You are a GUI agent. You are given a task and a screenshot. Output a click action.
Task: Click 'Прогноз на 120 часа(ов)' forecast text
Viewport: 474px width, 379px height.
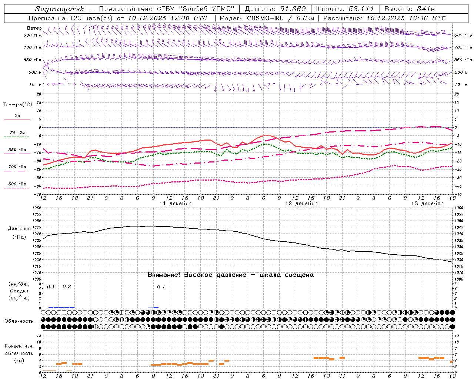pos(71,18)
